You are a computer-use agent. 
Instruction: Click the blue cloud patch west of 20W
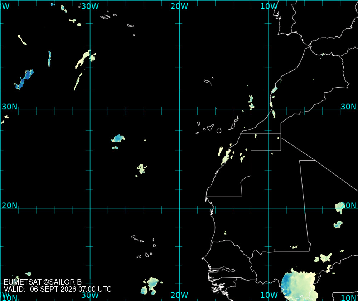[118, 138]
